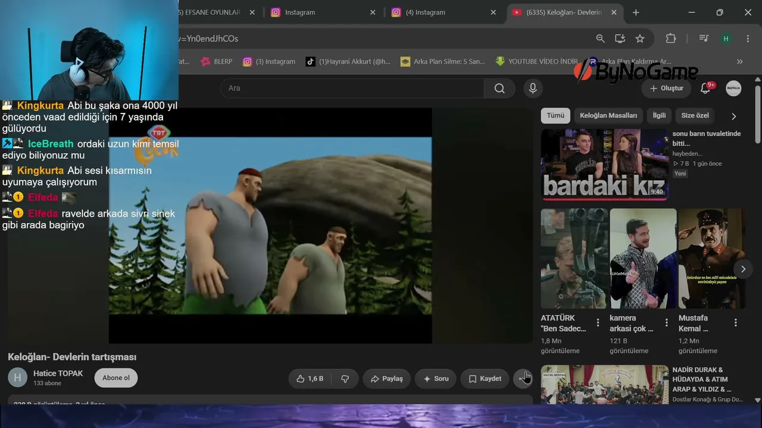The height and width of the screenshot is (428, 762).
Task: Open Chrome zoom magnifier in address bar
Action: (600, 39)
